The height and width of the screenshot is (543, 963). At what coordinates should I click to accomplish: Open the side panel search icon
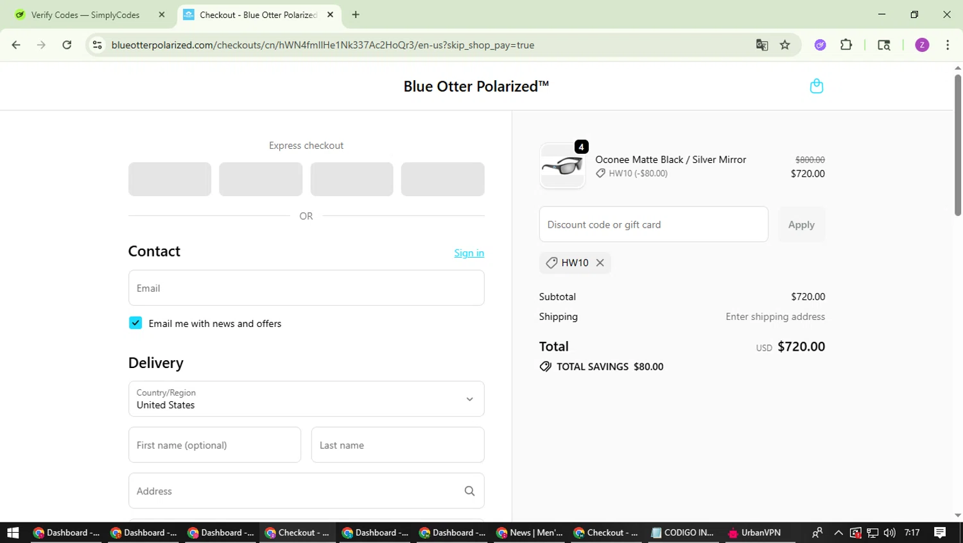[884, 45]
